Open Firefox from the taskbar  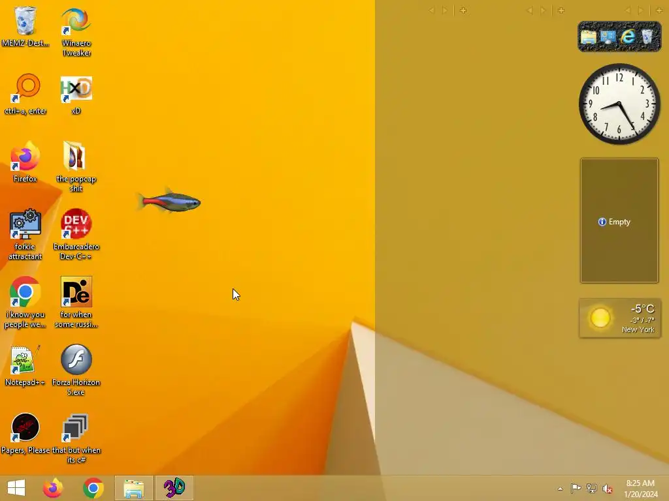(x=53, y=488)
